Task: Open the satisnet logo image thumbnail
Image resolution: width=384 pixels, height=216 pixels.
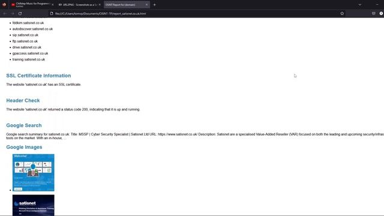Action: pos(34,205)
